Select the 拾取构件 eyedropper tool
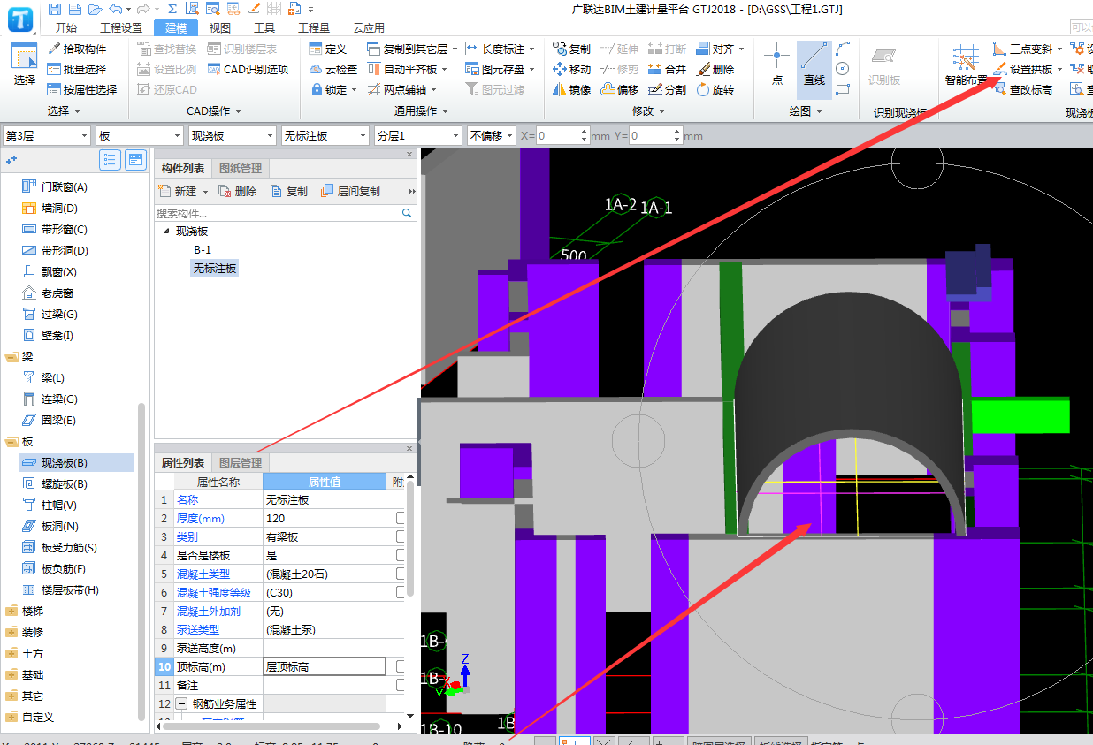1093x745 pixels. (x=78, y=49)
